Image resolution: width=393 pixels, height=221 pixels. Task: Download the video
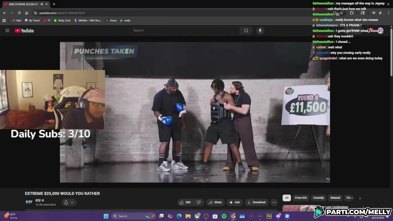click(x=256, y=202)
